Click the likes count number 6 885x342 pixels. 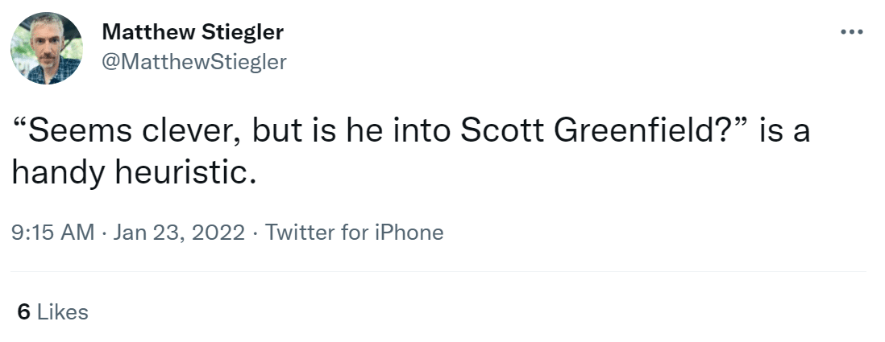23,312
